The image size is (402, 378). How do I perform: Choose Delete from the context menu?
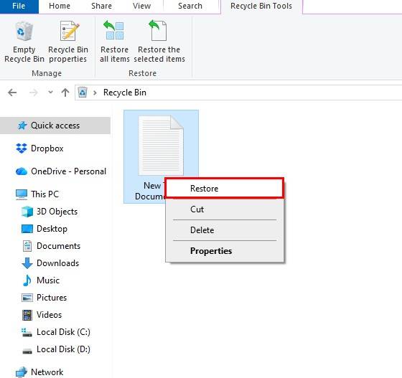click(225, 230)
